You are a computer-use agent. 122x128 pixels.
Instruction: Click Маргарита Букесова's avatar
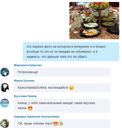click(x=5, y=72)
